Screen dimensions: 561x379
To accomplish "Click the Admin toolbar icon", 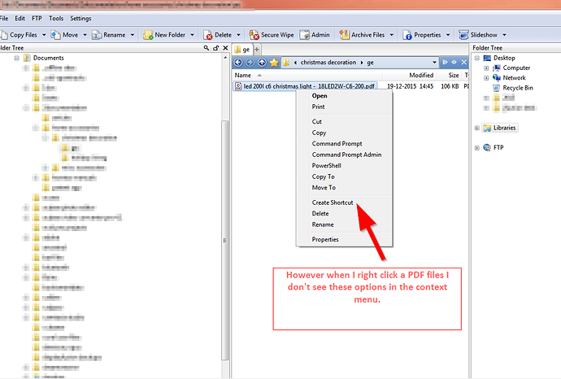I will (304, 35).
